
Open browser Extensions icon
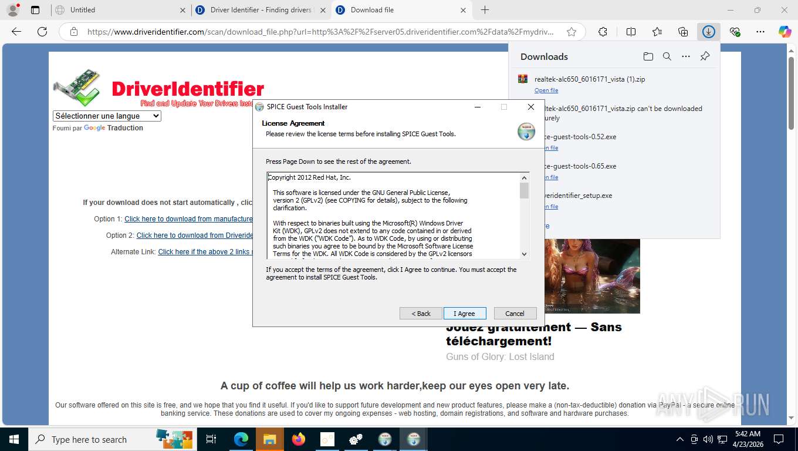point(603,32)
